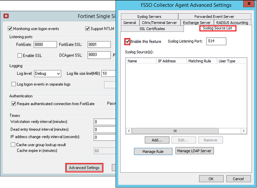Viewport: 257px width, 188px height.
Task: Click the horizontal scrollbar right arrow
Action: click(244, 131)
